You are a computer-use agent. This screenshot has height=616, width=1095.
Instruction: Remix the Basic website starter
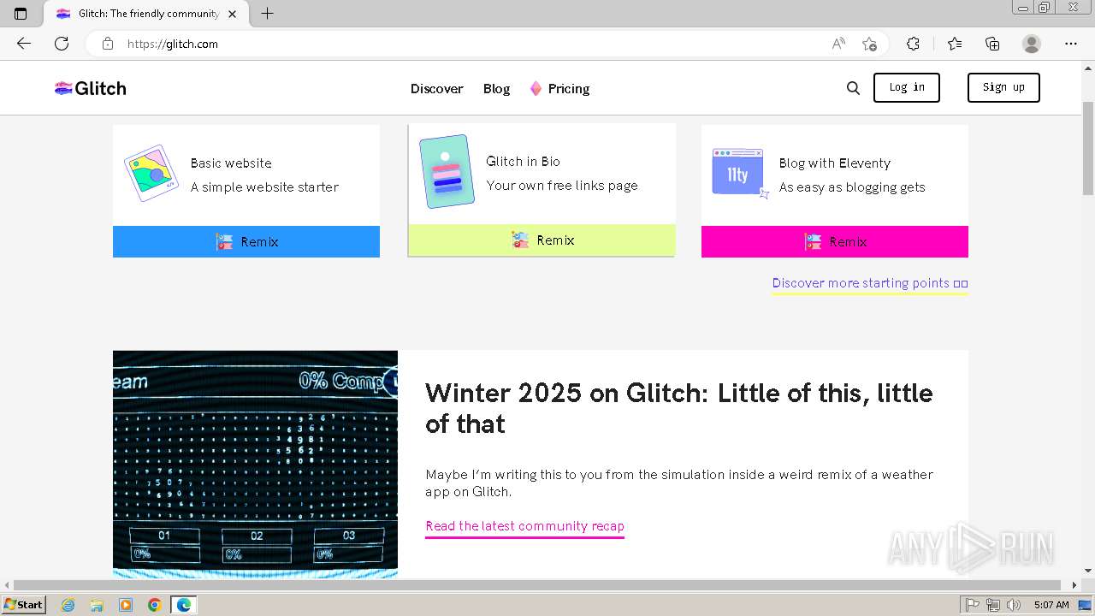[246, 241]
